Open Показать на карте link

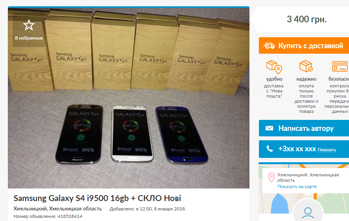click(297, 187)
